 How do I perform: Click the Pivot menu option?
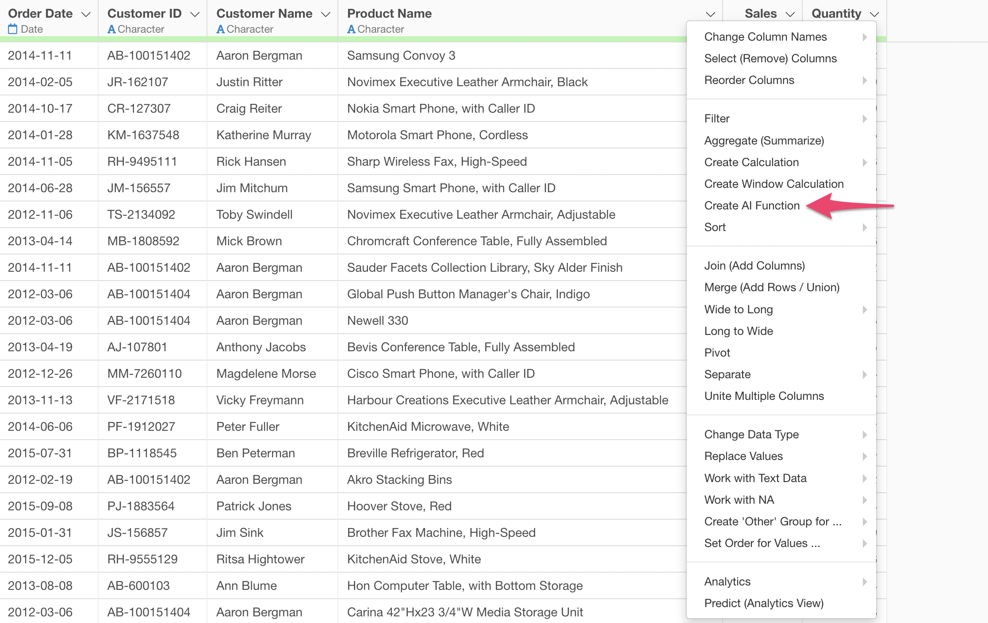click(717, 353)
